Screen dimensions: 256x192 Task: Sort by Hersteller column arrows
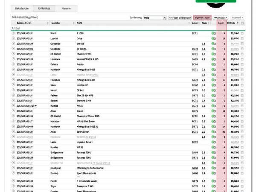[x=74, y=23]
